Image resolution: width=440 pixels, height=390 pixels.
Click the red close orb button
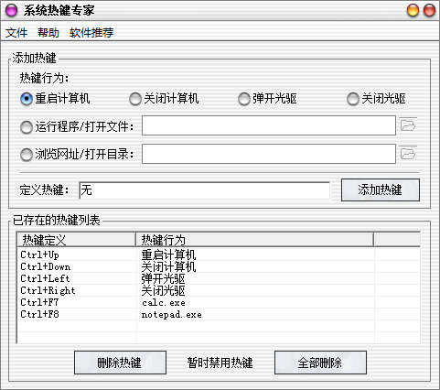tap(429, 10)
